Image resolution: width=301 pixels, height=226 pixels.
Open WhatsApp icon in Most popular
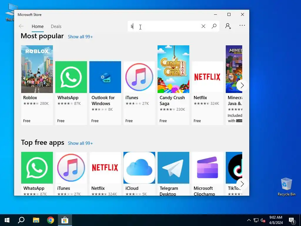(71, 77)
